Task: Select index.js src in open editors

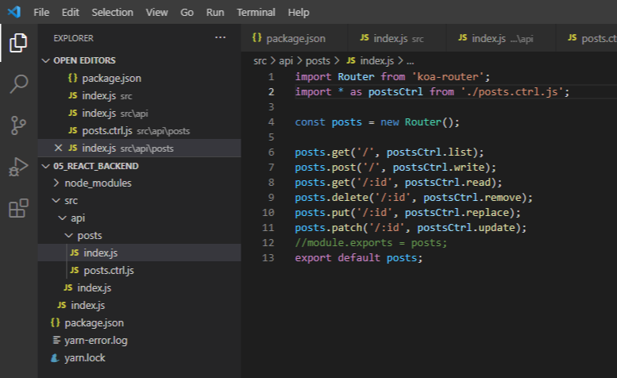Action: click(139, 95)
